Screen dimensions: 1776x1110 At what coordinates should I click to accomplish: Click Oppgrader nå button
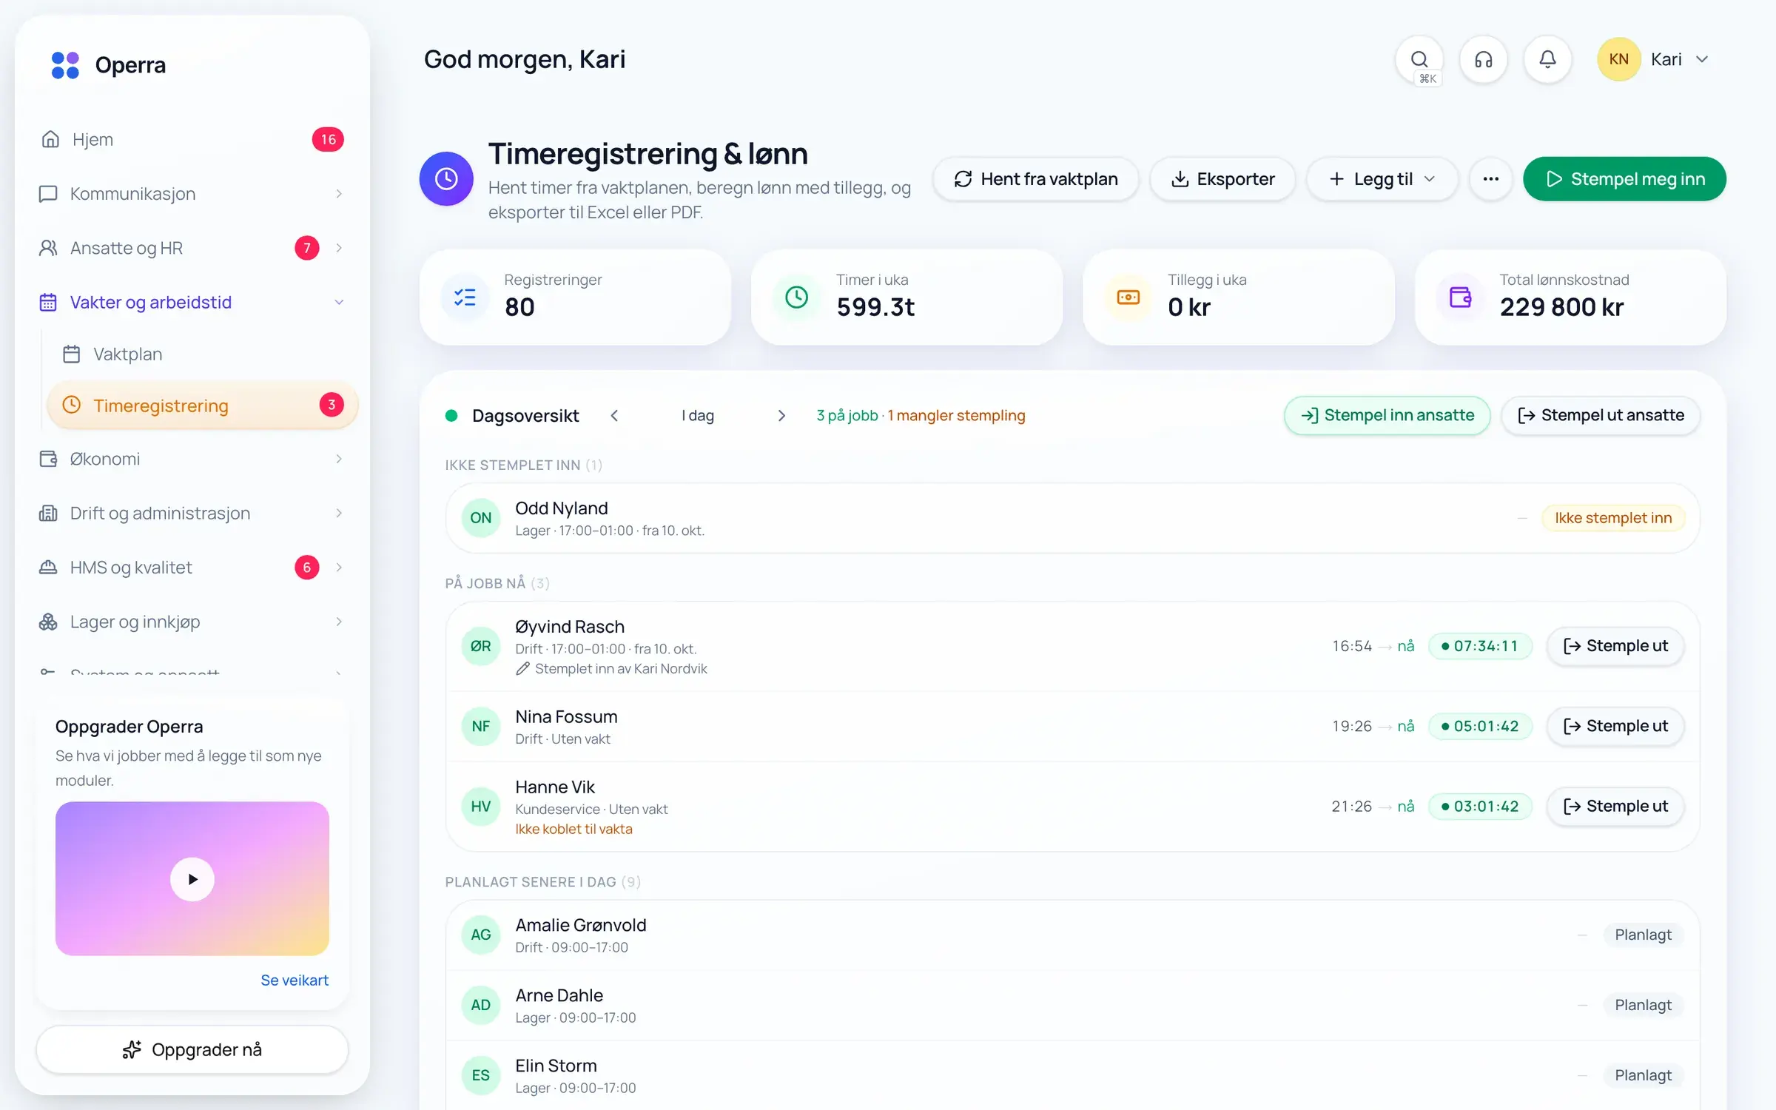(x=192, y=1049)
